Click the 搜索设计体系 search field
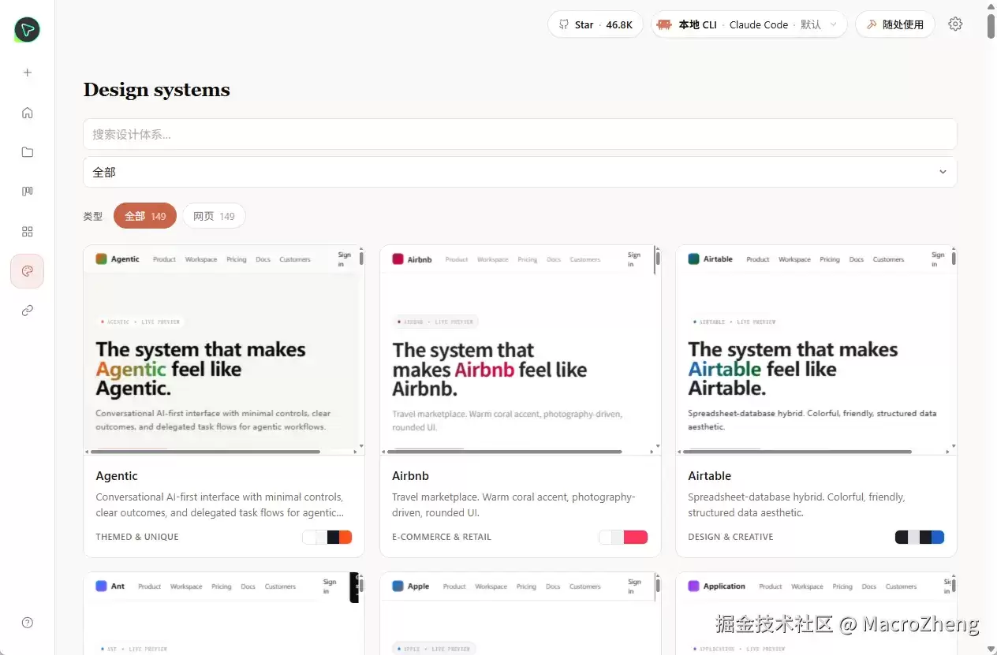 (520, 134)
